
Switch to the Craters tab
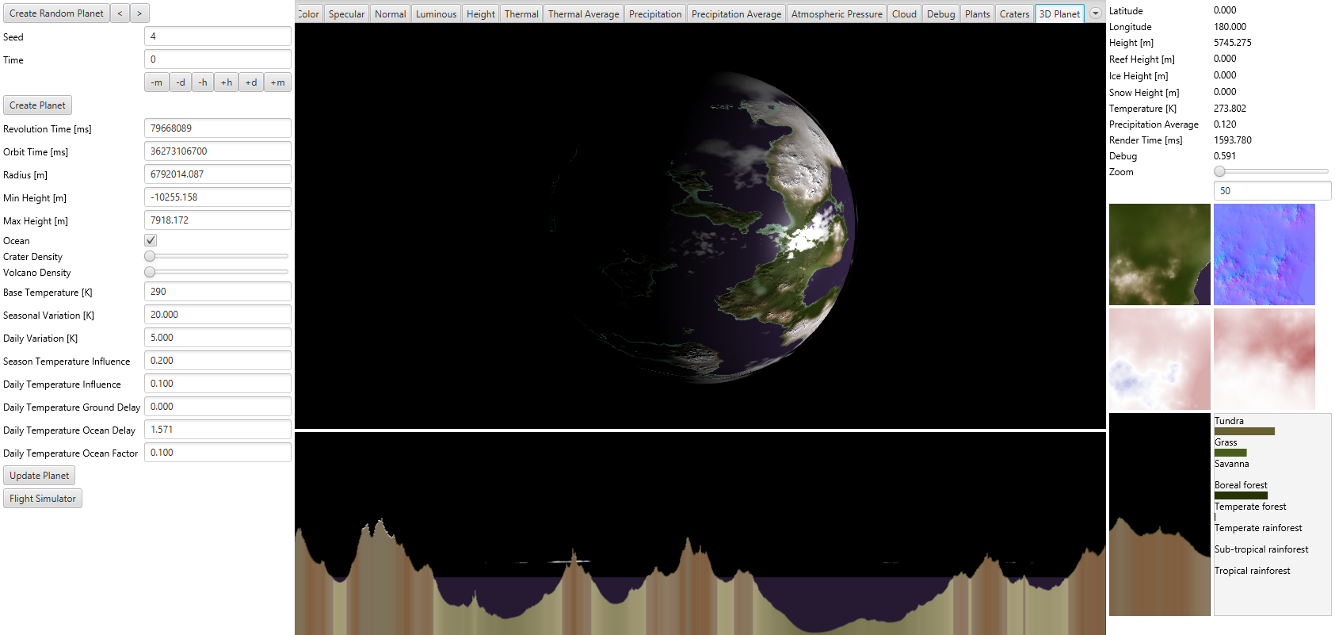coord(1014,14)
